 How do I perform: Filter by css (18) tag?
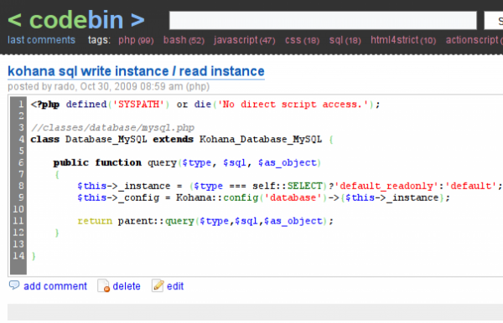(x=302, y=40)
